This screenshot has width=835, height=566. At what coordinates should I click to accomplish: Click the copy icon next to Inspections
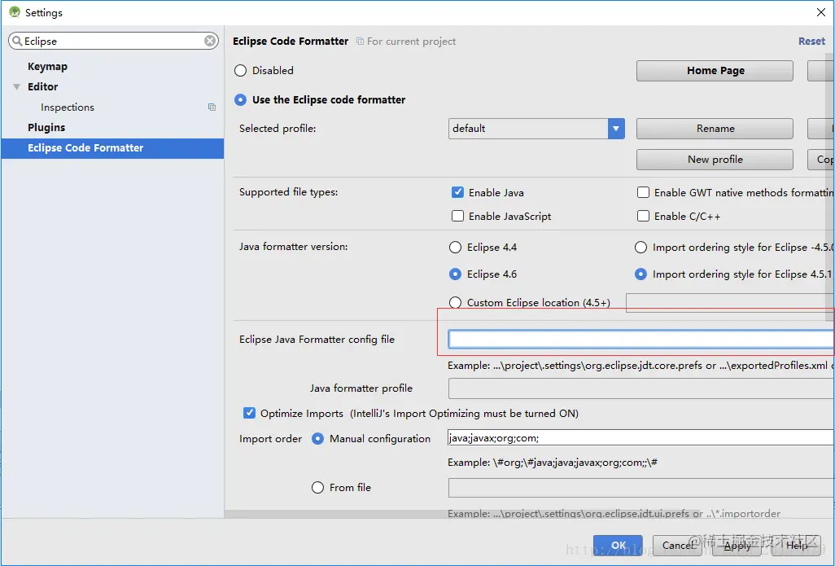tap(212, 107)
